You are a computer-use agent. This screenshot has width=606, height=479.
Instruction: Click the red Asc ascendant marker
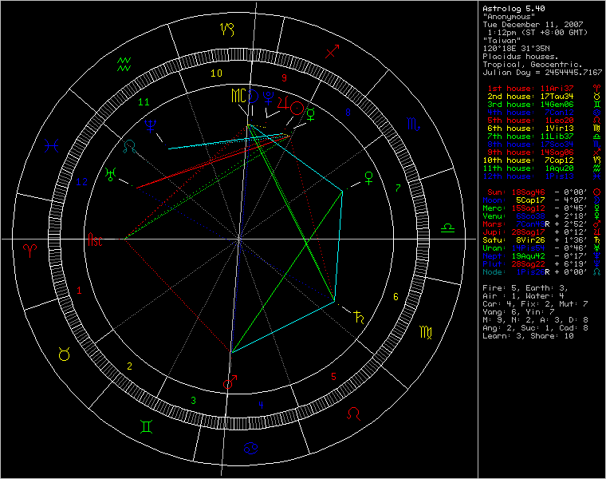pyautogui.click(x=95, y=239)
